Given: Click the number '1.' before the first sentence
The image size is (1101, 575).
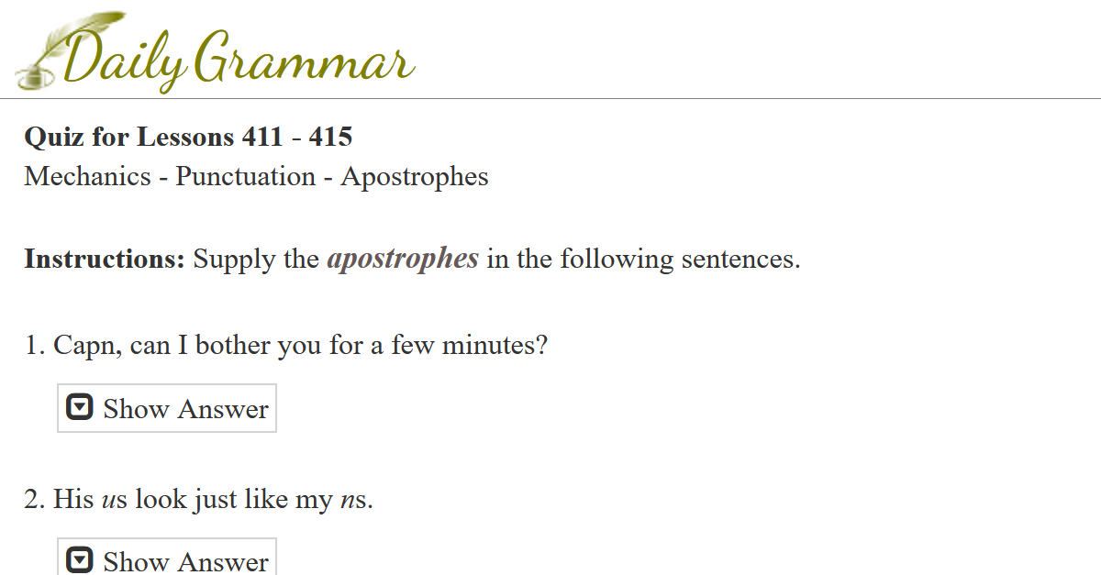Looking at the screenshot, I should (x=35, y=346).
